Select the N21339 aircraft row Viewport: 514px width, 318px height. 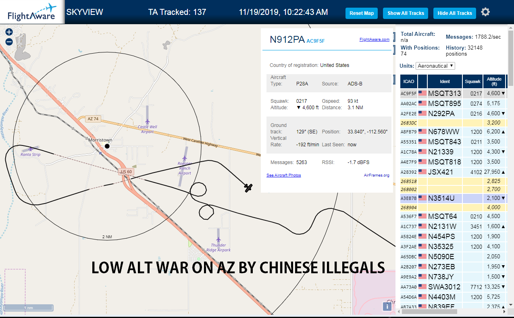[x=453, y=152]
